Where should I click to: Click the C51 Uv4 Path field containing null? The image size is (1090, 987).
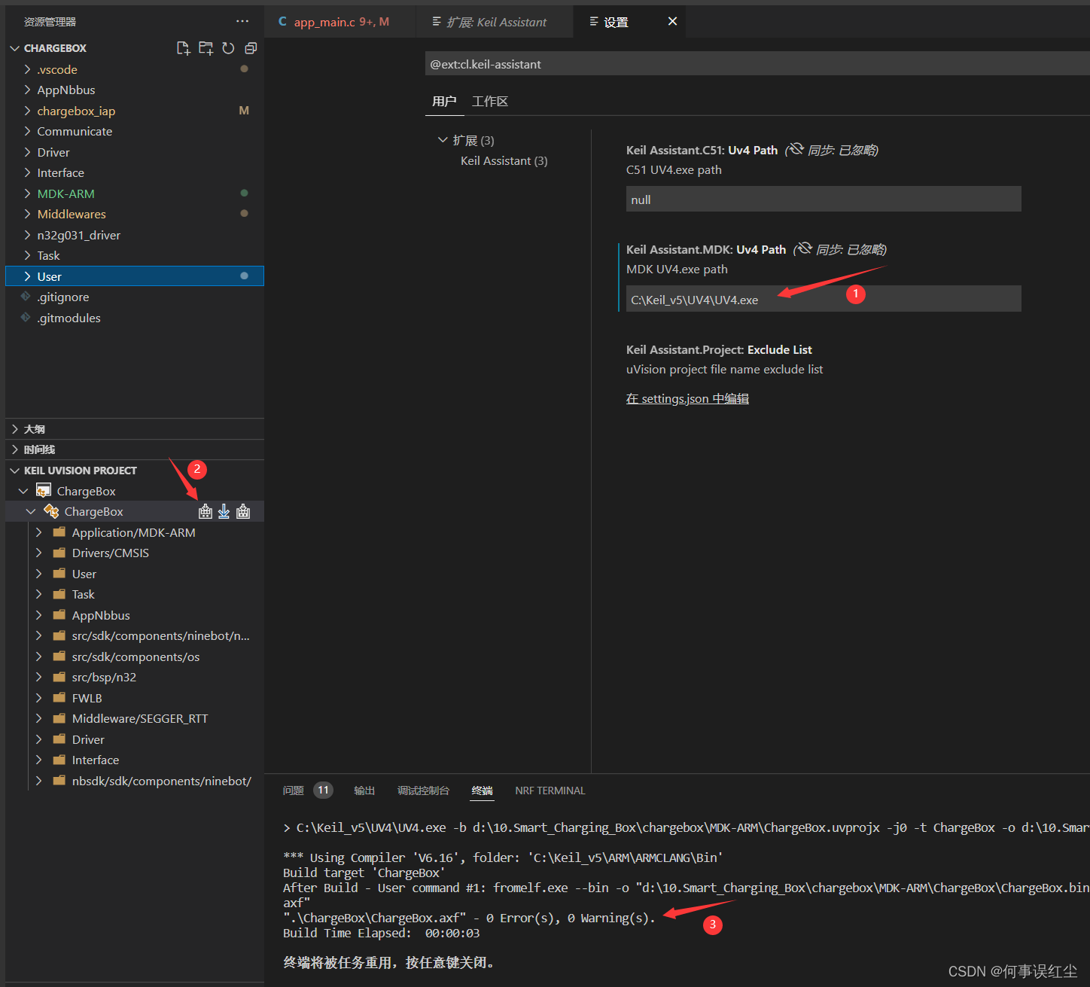click(x=824, y=199)
